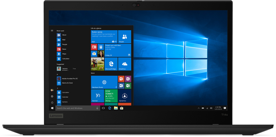The width and height of the screenshot is (276, 137).
Task: Show hidden system tray icons chevron
Action: (198, 108)
